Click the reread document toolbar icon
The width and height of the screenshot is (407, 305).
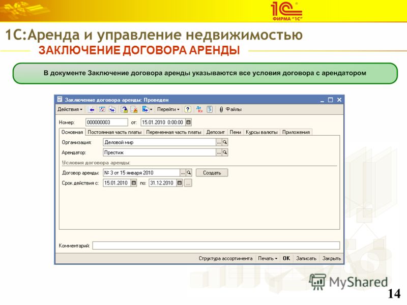point(102,109)
